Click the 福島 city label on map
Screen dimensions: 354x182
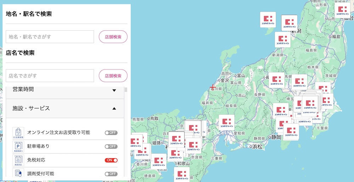click(336, 37)
